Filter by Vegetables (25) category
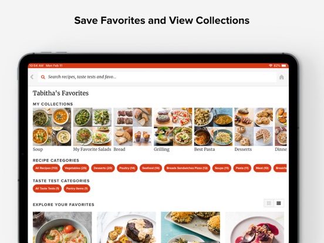 tap(76, 168)
